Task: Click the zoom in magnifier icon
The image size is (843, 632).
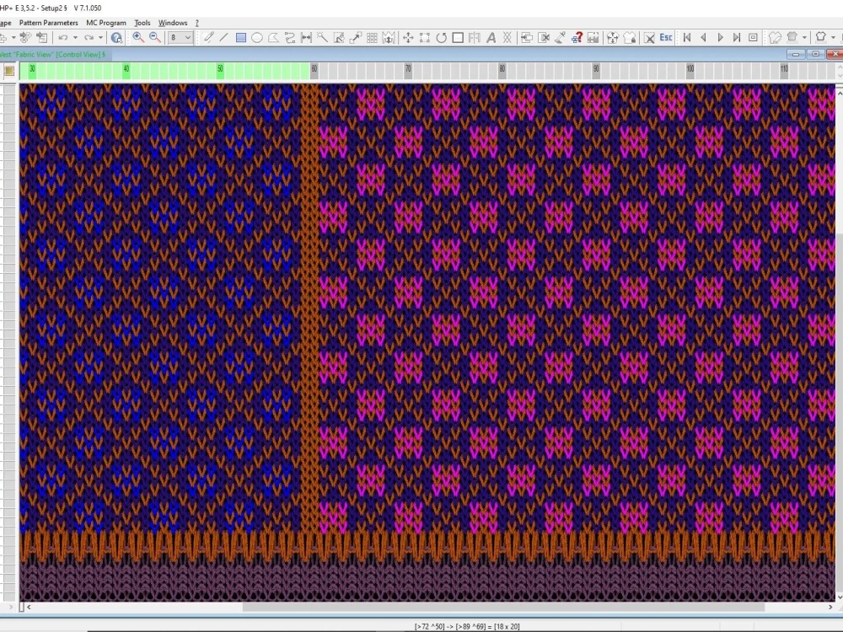Action: (137, 37)
